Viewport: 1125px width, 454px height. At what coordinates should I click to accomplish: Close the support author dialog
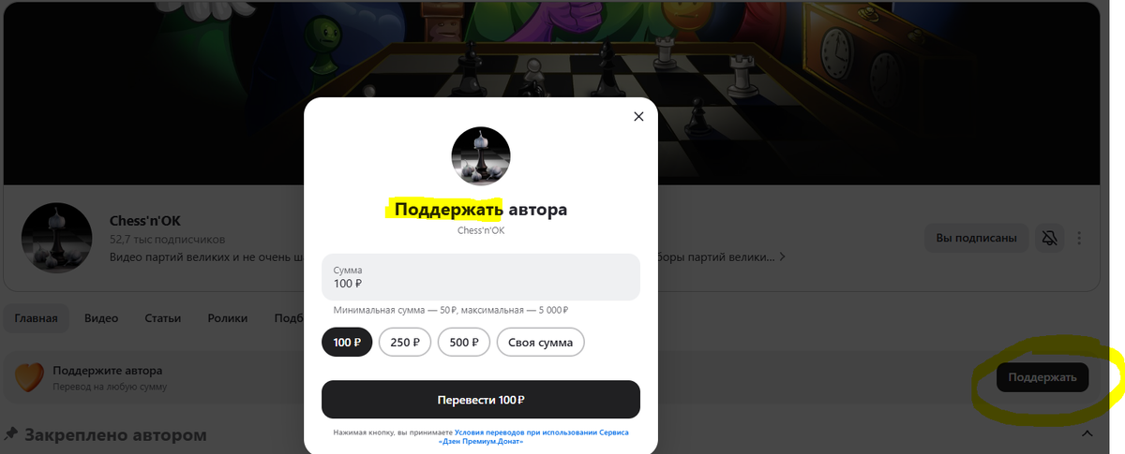(638, 117)
